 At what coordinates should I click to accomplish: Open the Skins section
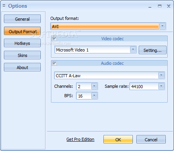pyautogui.click(x=22, y=55)
